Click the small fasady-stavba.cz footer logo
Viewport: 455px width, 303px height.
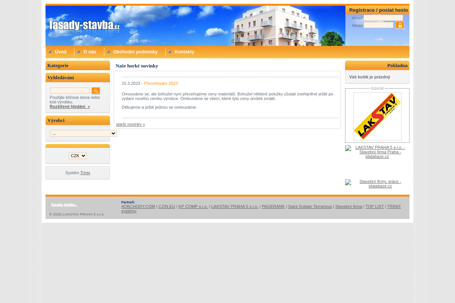pyautogui.click(x=64, y=205)
